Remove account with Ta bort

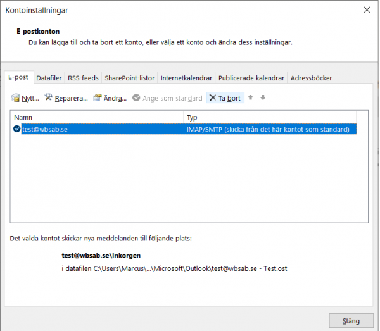[224, 98]
